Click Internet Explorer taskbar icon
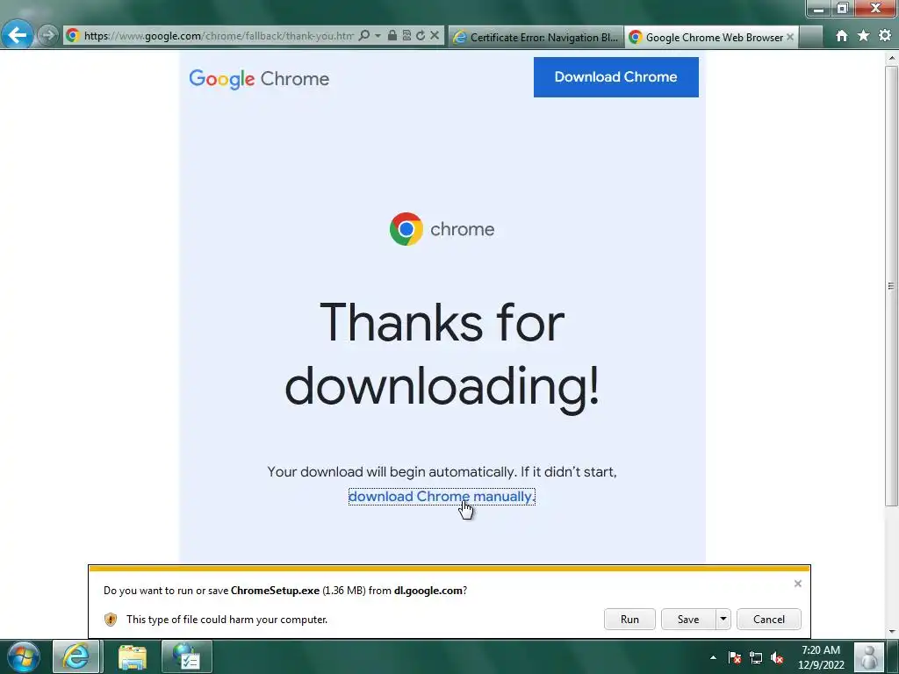The width and height of the screenshot is (899, 674). tap(77, 656)
